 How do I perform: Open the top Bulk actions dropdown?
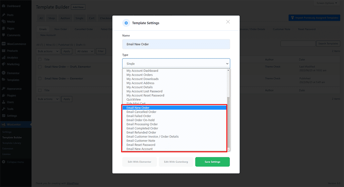[x=48, y=51]
